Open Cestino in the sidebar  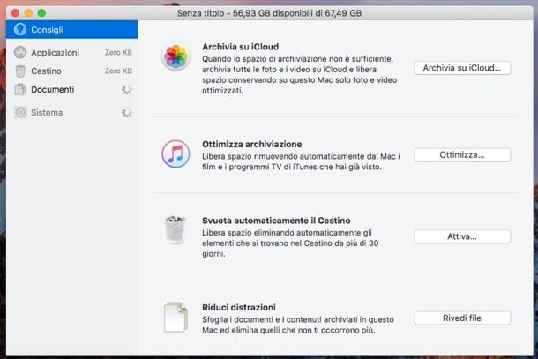tap(71, 71)
